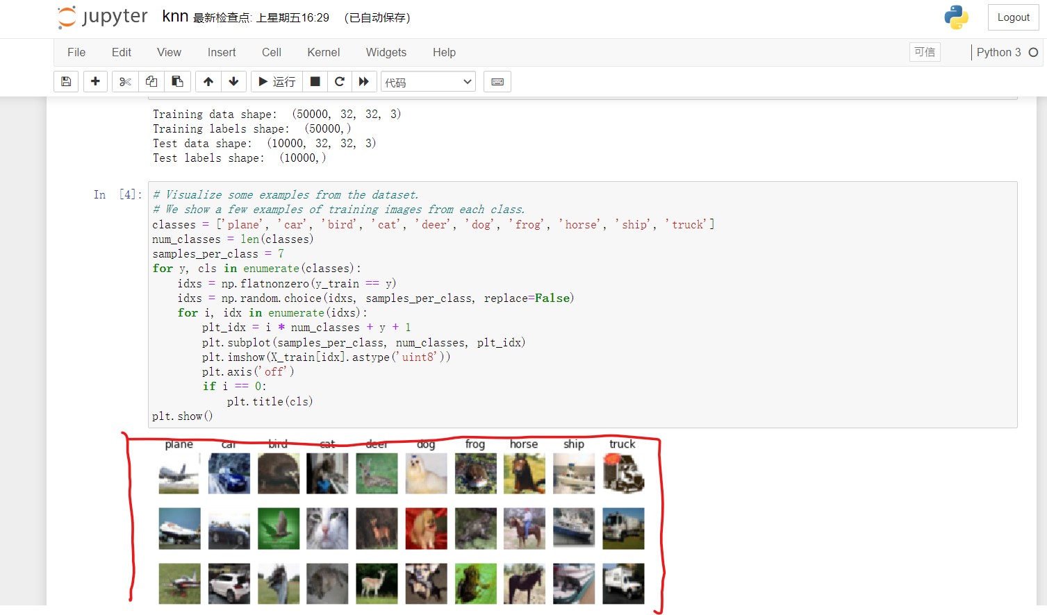Screen dimensions: 1047x615
Task: Click the Logout button
Action: pyautogui.click(x=1013, y=17)
